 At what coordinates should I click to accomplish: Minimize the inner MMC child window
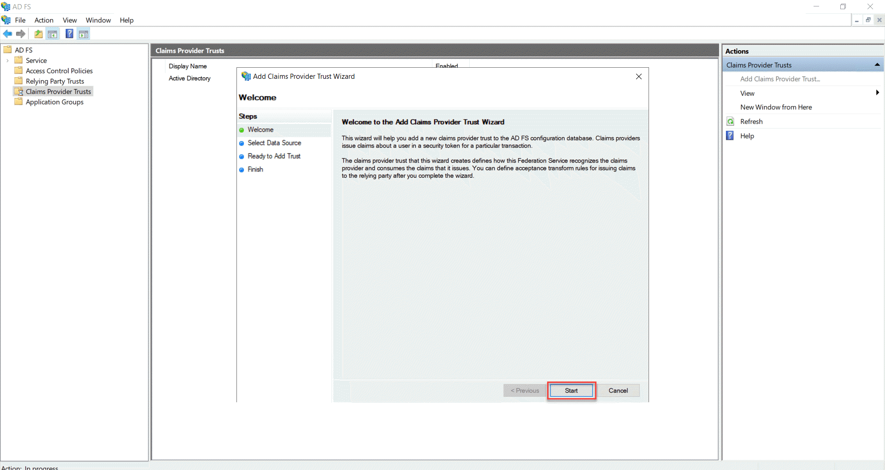point(856,20)
